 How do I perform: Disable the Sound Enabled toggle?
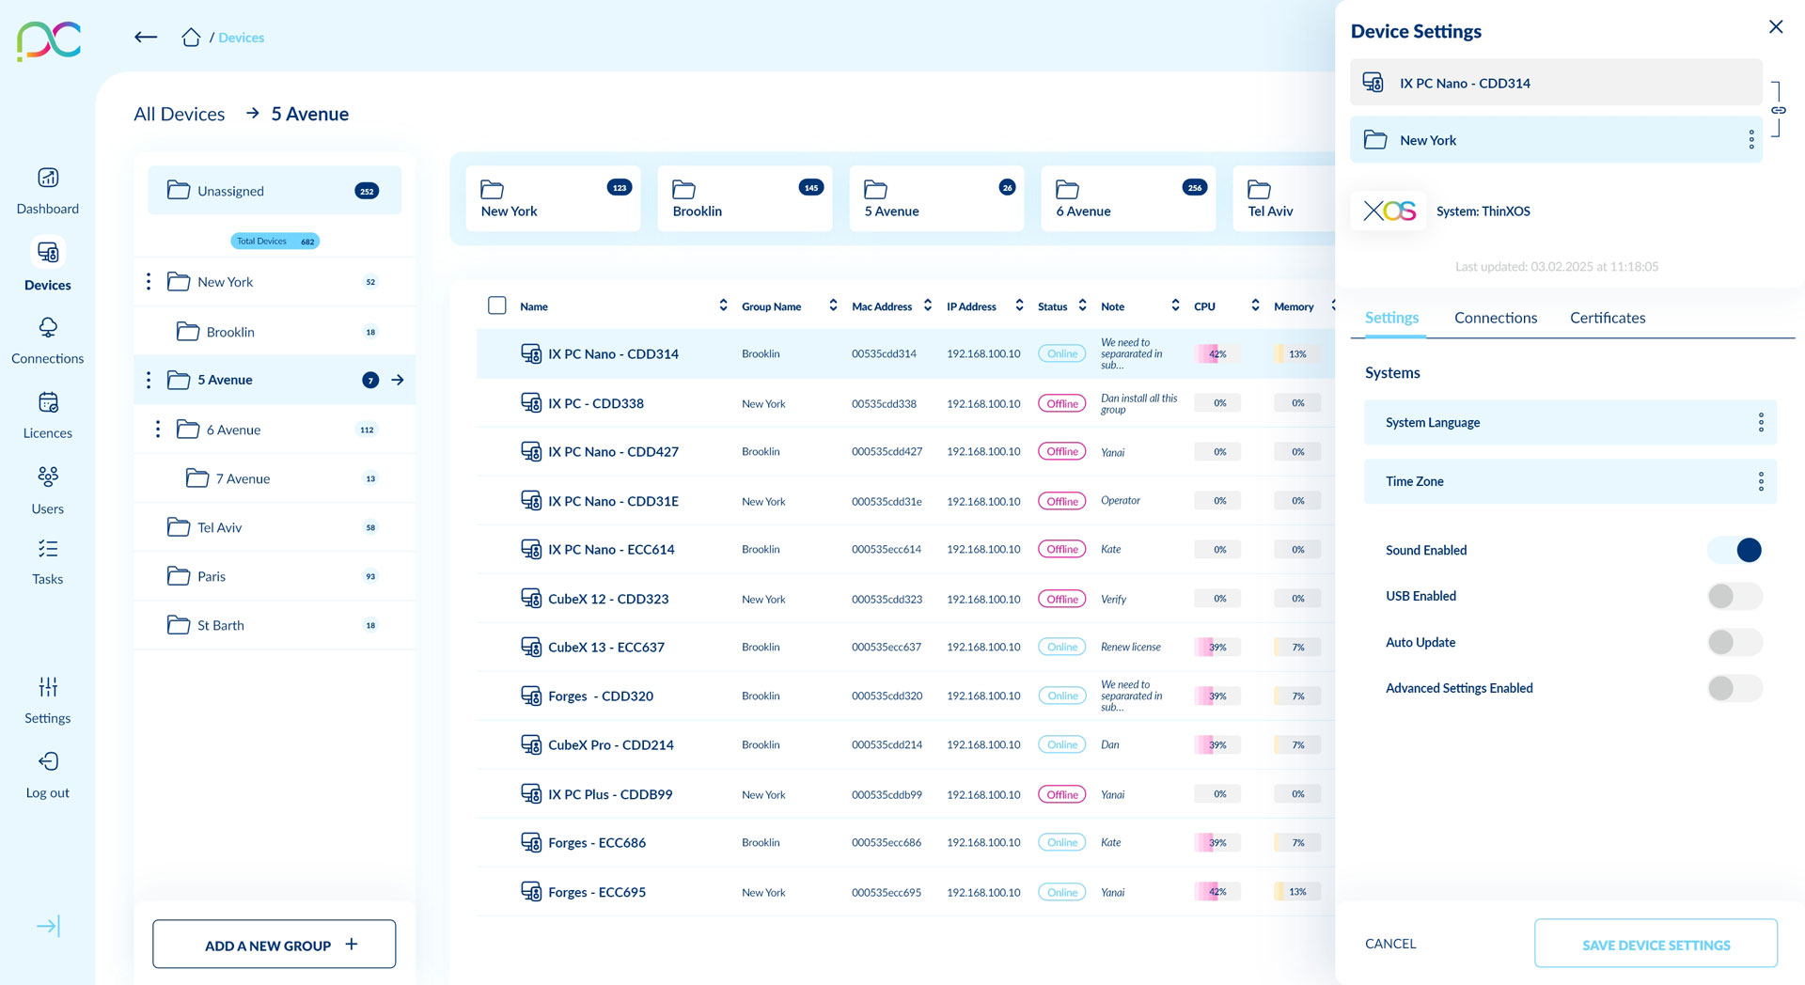tap(1734, 550)
